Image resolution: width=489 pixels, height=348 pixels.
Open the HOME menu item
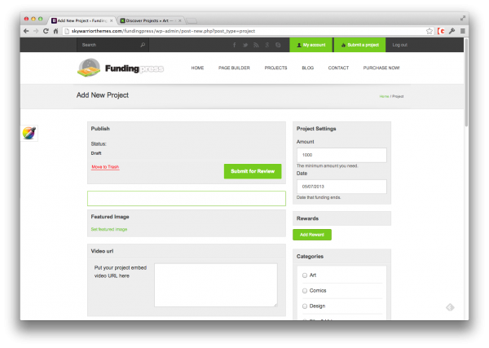coord(197,68)
